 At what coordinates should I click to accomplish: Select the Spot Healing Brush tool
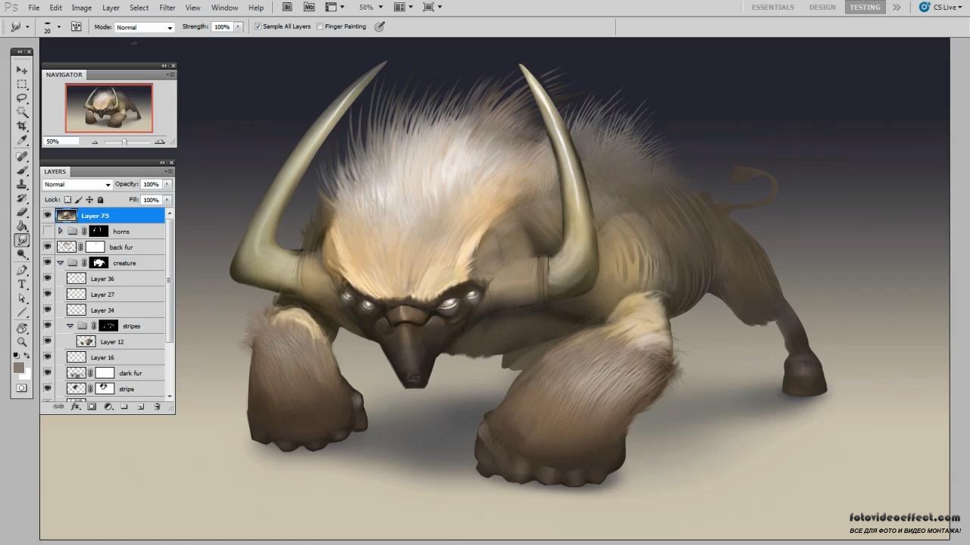(x=22, y=157)
